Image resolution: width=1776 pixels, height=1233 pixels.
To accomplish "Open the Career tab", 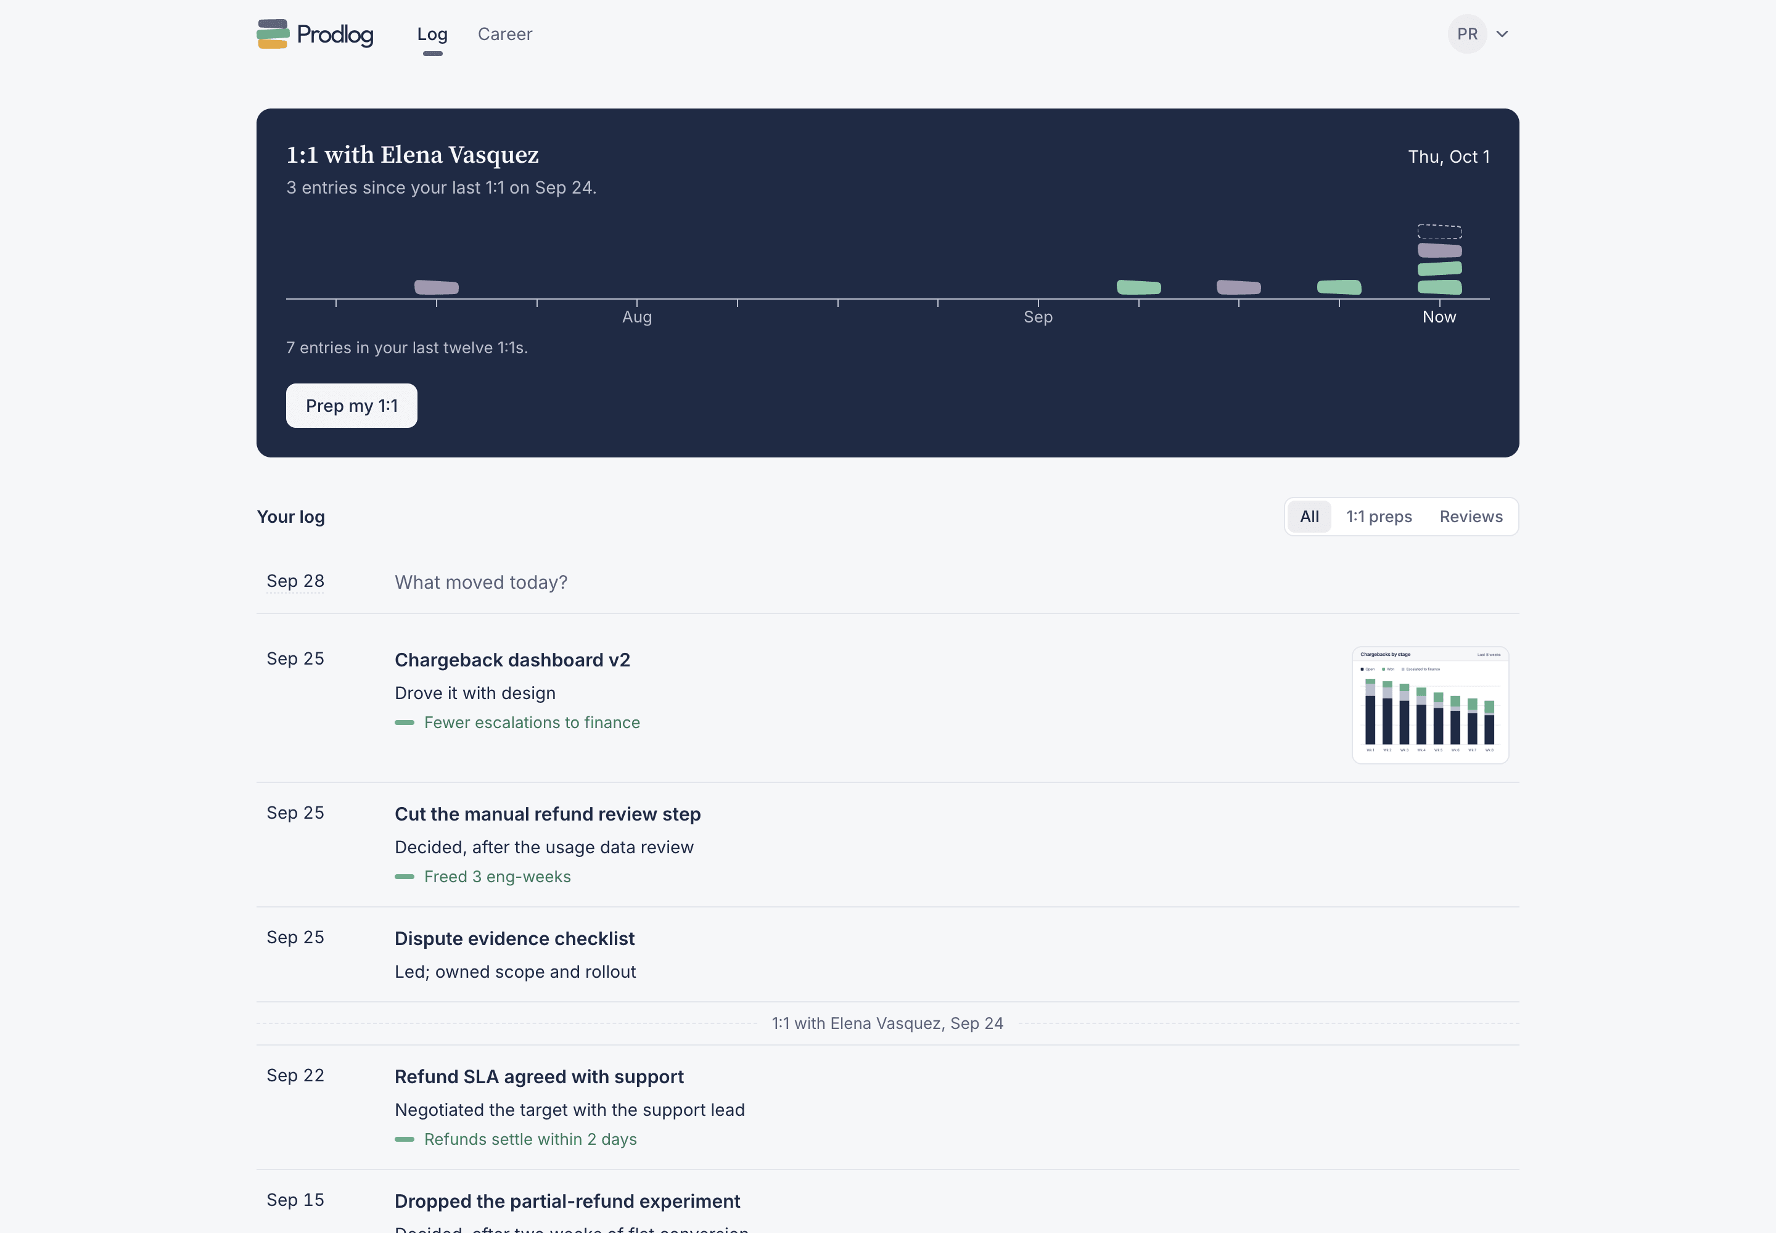I will coord(504,34).
